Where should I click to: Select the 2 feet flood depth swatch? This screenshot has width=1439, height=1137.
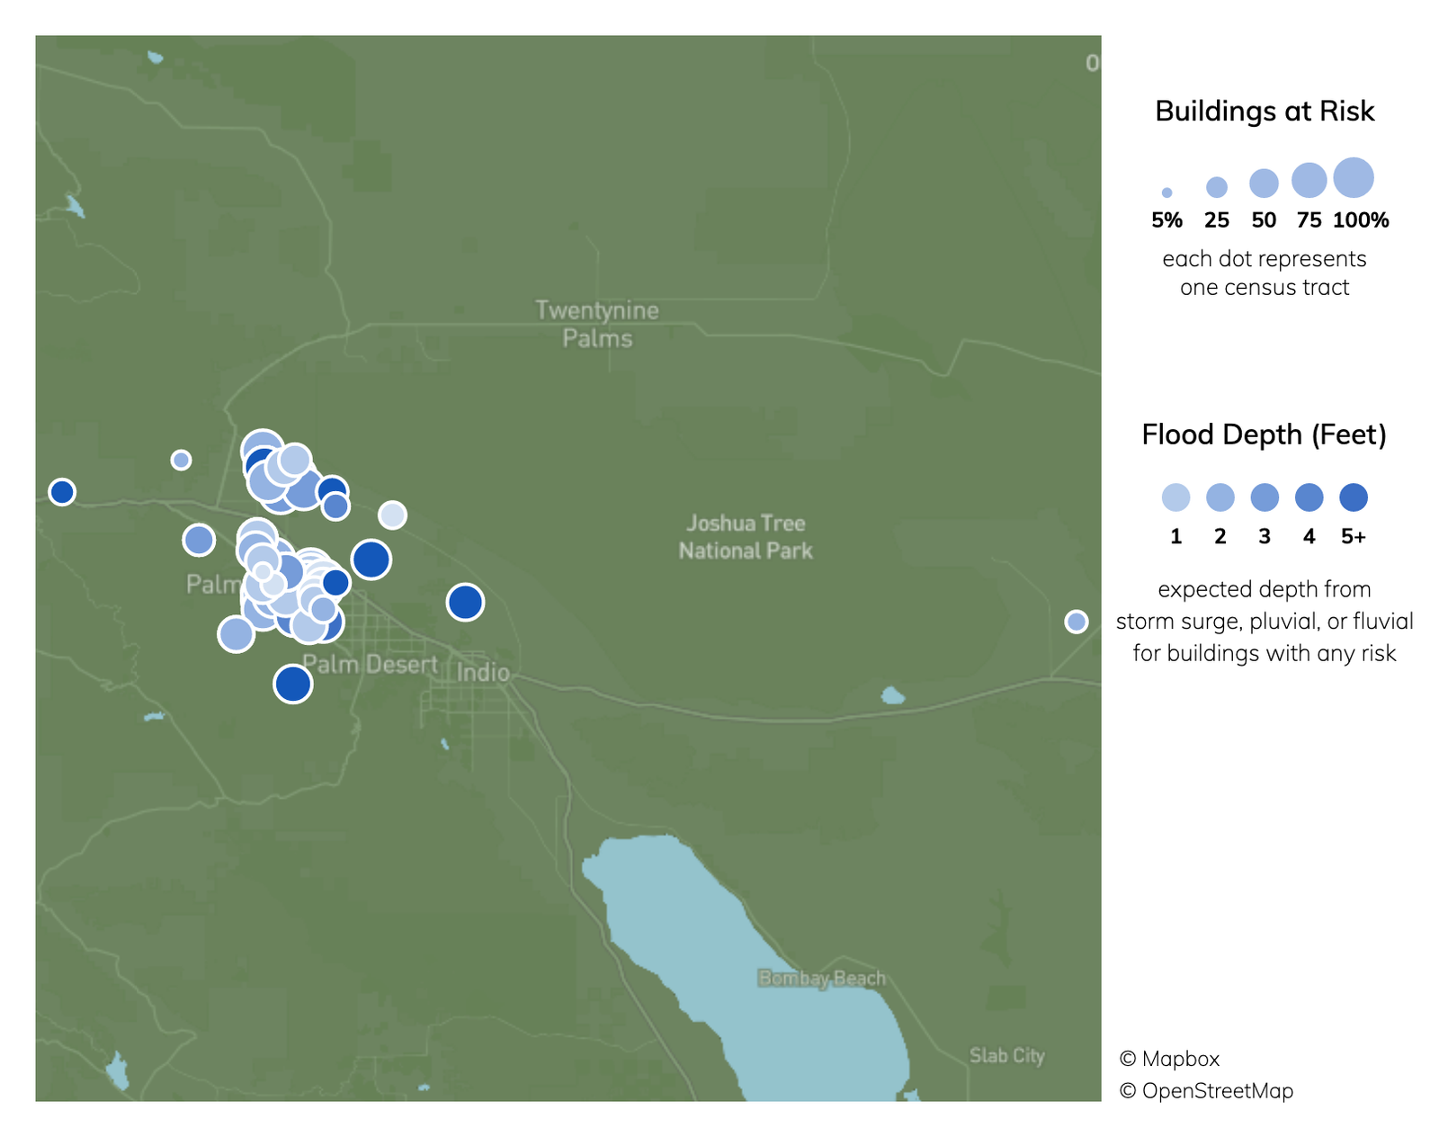coord(1220,497)
